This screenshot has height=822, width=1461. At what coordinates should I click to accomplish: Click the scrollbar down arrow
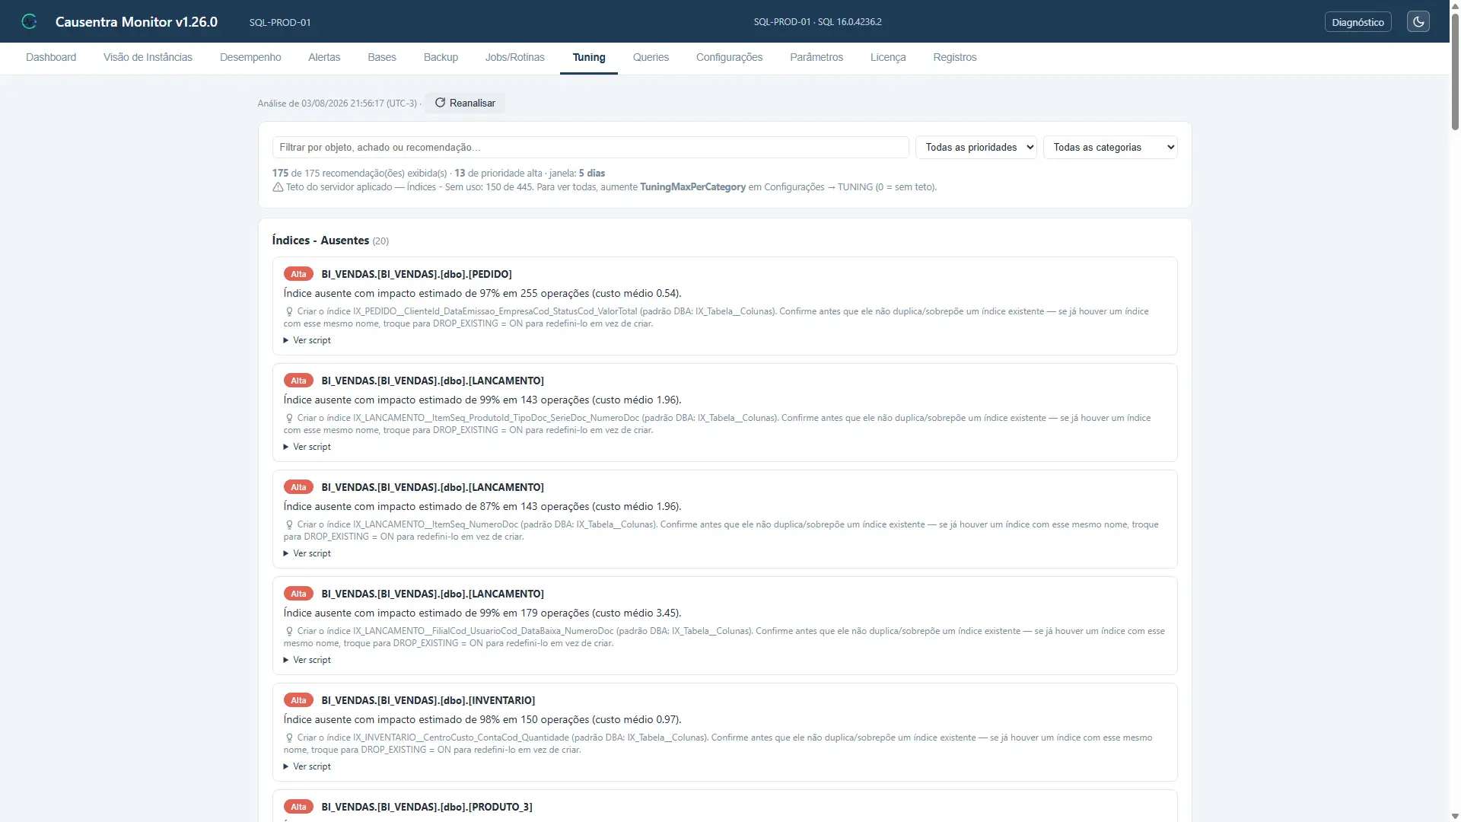pos(1455,816)
